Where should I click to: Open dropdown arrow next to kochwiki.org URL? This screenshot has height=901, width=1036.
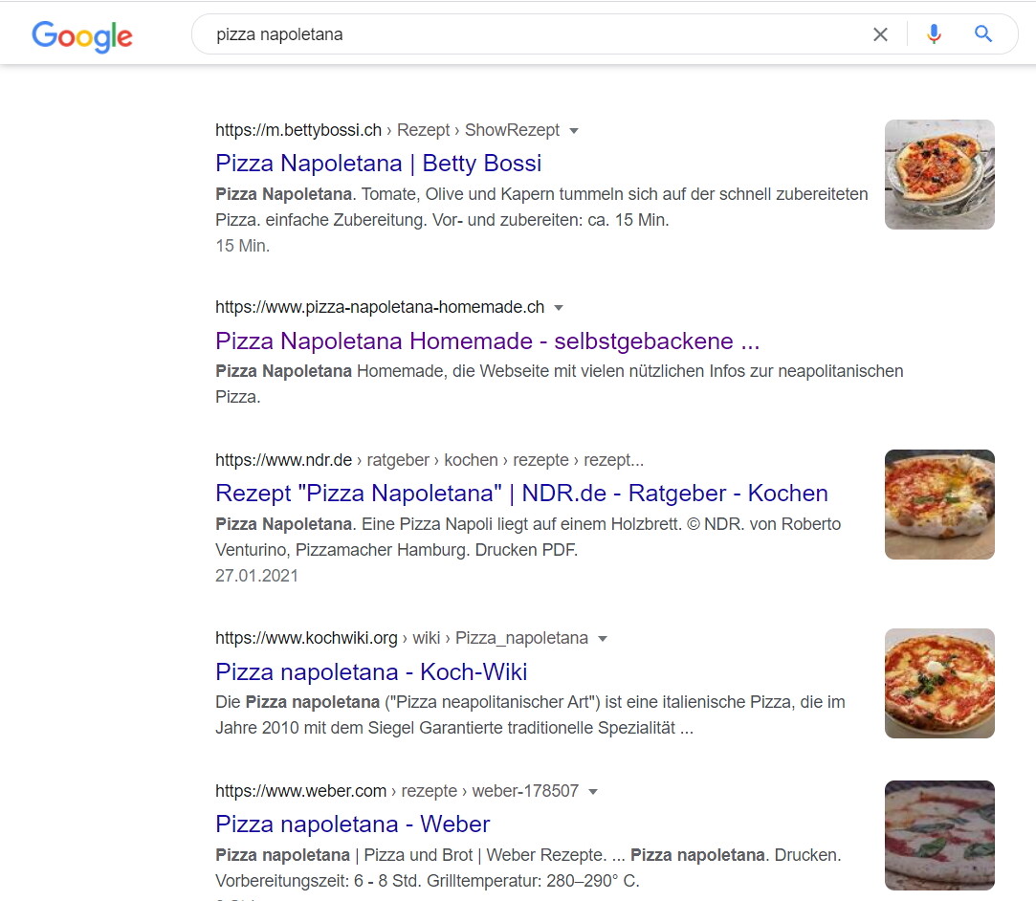point(602,639)
